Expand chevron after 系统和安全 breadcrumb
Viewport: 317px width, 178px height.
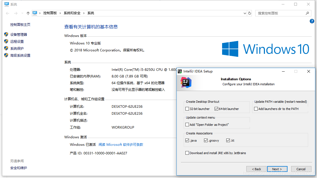pos(84,13)
